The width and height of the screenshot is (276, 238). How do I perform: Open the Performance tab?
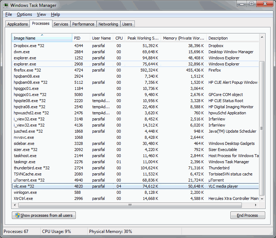point(83,24)
